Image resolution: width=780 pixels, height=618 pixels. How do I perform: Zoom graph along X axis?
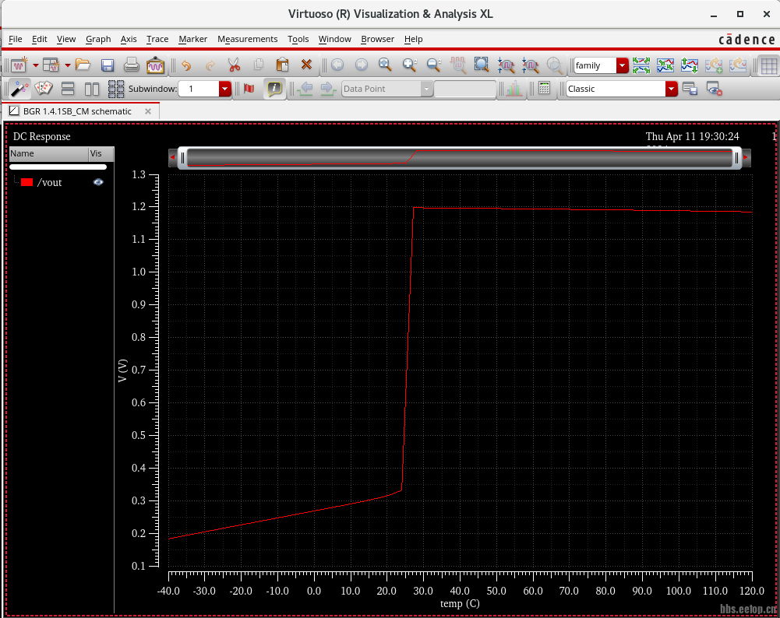point(506,65)
